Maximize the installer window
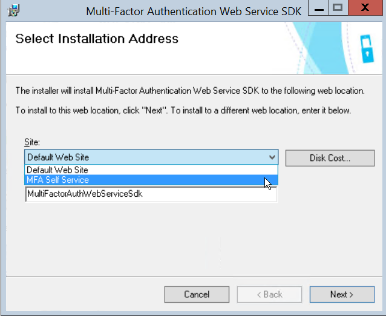The height and width of the screenshot is (316, 386). click(338, 8)
